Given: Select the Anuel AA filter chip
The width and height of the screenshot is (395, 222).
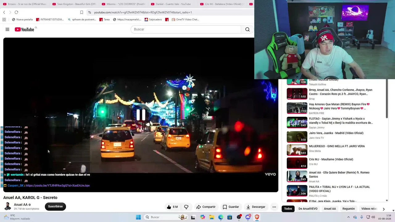Looking at the screenshot, I should pyautogui.click(x=330, y=209).
